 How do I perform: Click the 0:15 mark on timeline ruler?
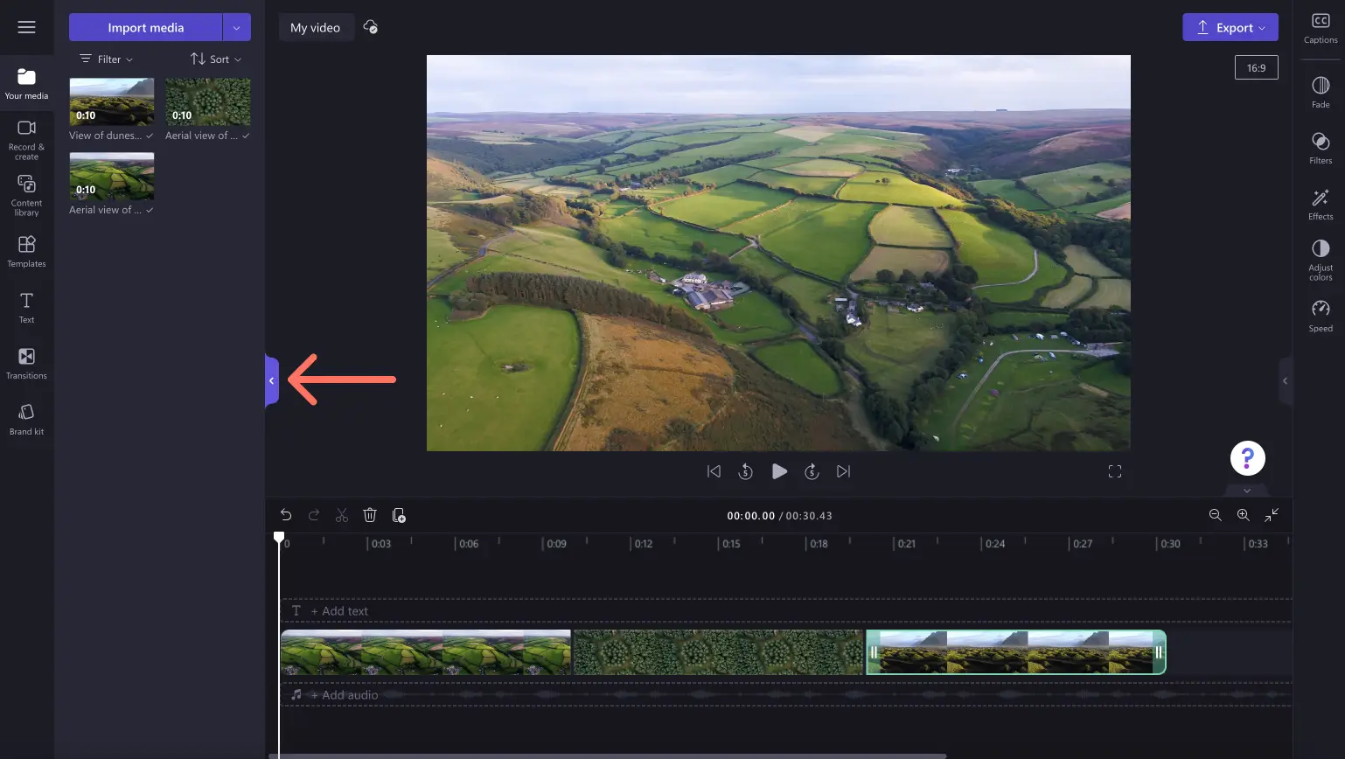pyautogui.click(x=730, y=544)
